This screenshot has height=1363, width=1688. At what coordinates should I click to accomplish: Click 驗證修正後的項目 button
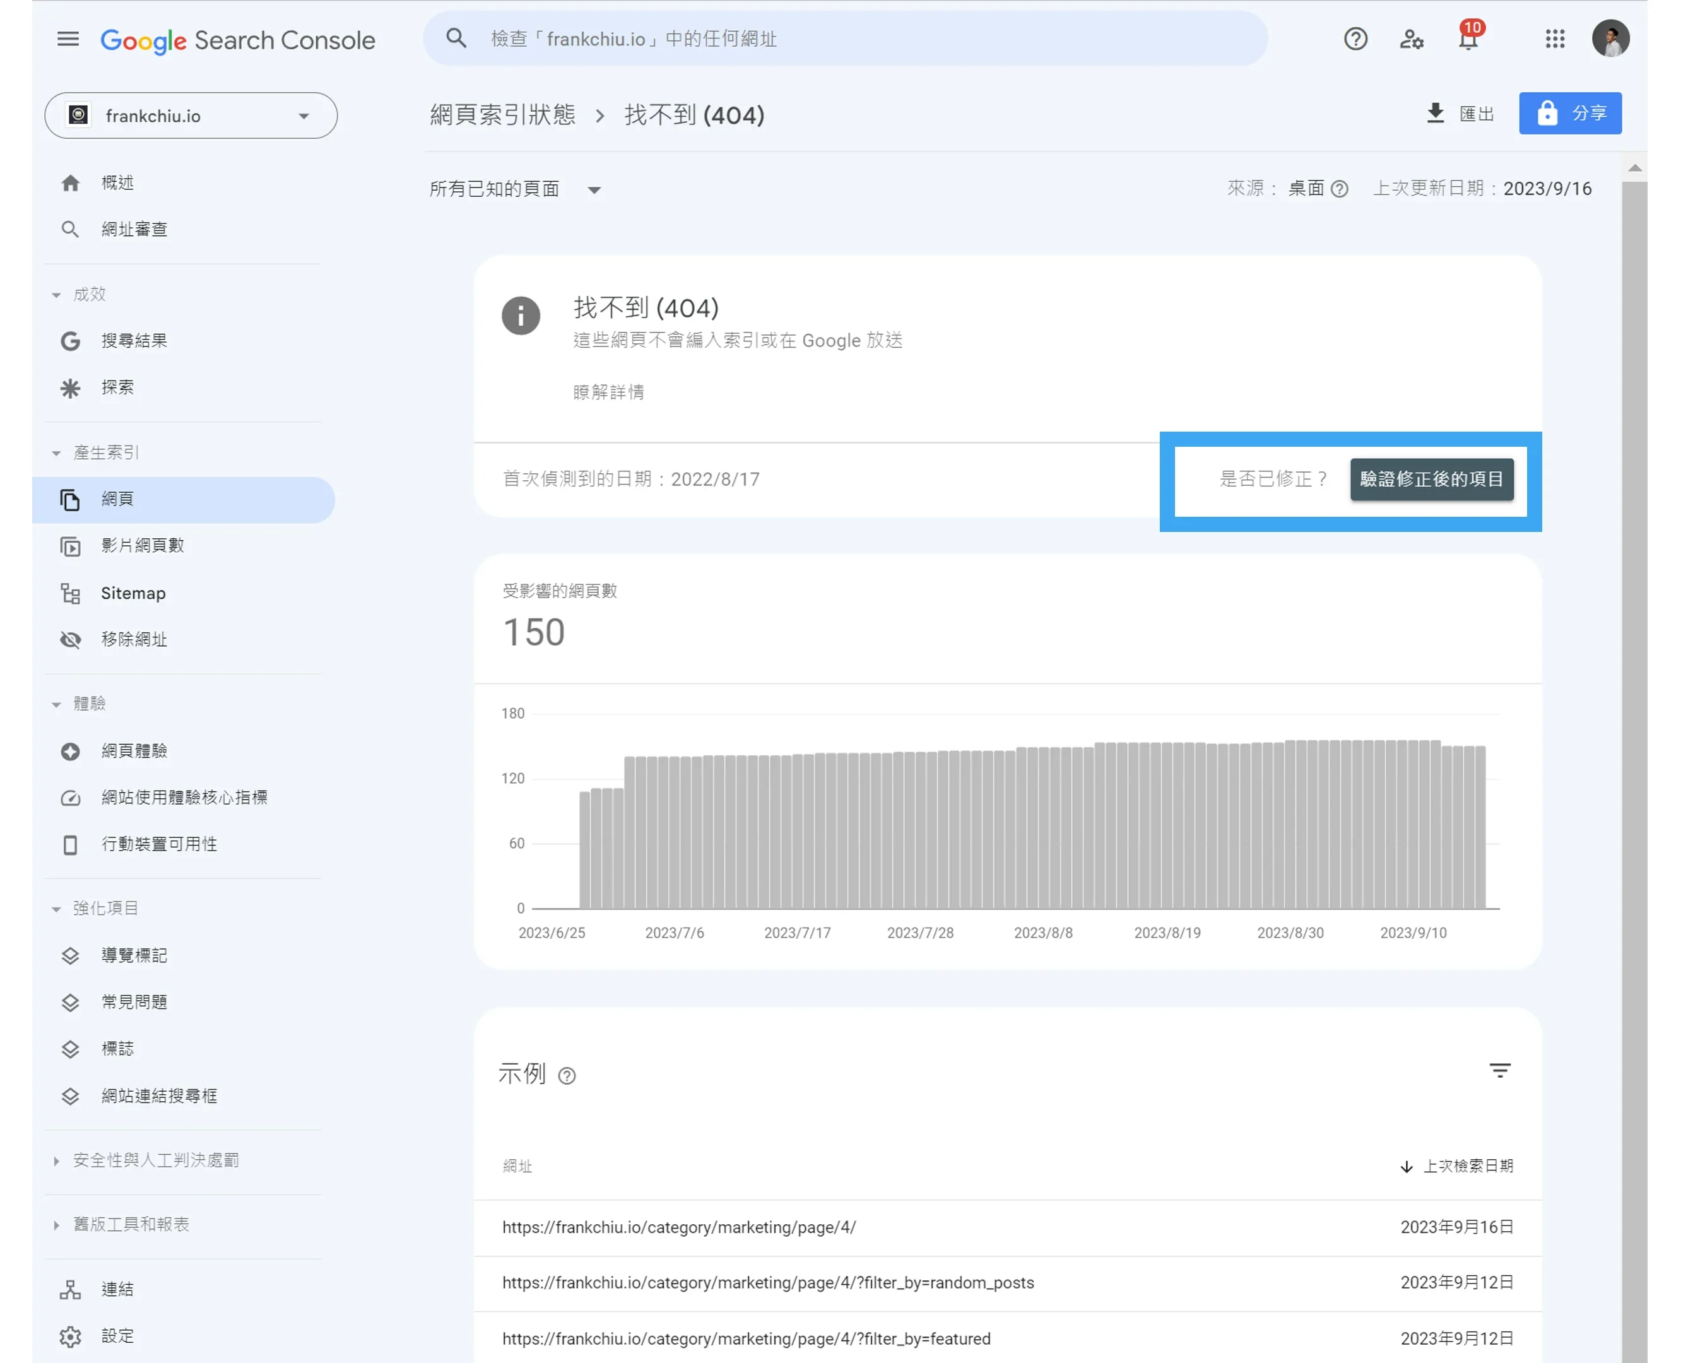click(1431, 479)
